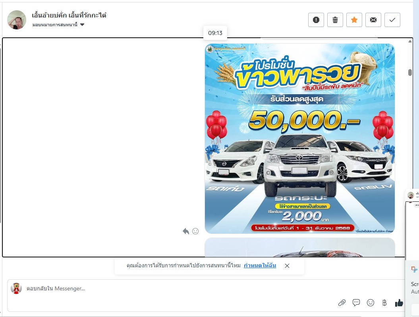
Task: Click the page avatar beside reply box
Action: pos(16,288)
